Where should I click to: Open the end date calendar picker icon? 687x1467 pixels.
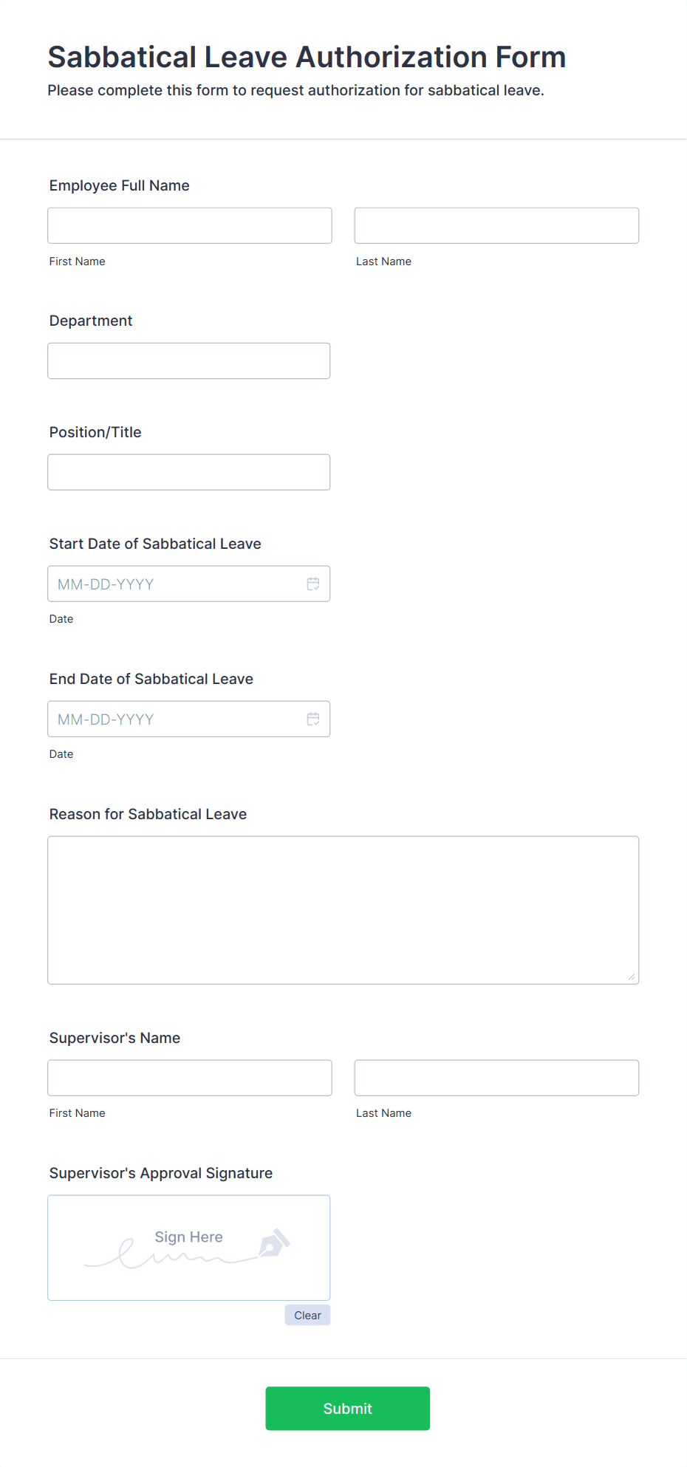point(313,719)
